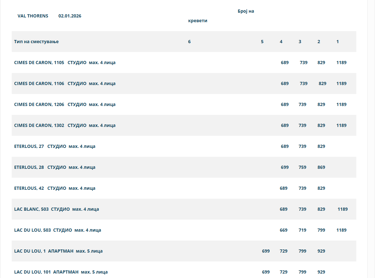Click the ETERLOUS, 42 studio row label
Screen dimensions: 375x278
point(55,188)
